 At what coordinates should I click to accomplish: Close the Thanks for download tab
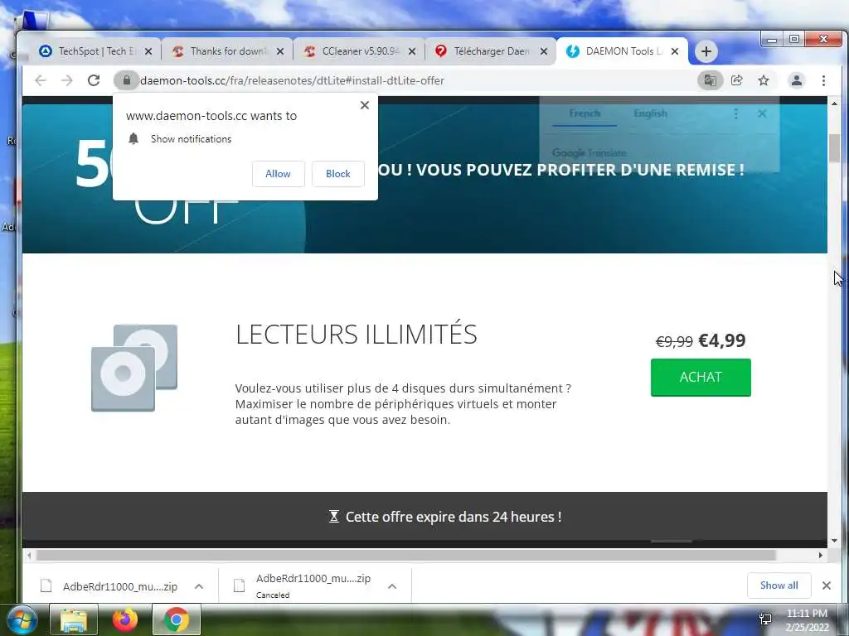[x=280, y=51]
